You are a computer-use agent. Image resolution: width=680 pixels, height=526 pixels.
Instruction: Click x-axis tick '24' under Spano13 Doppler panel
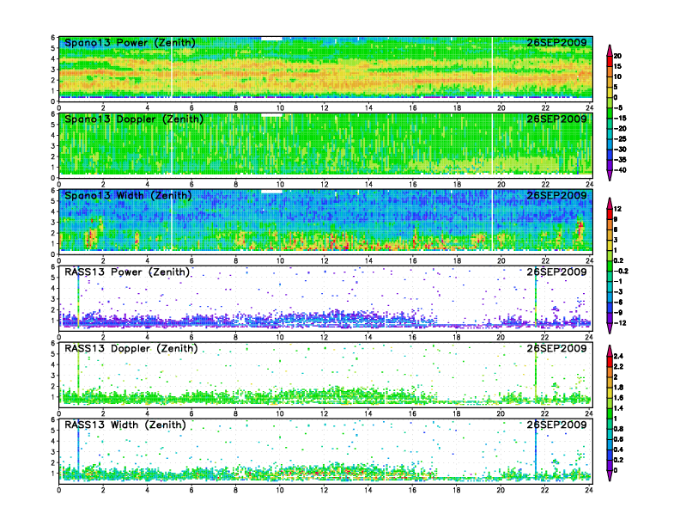click(x=589, y=185)
